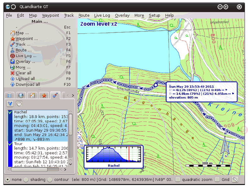Click the left arrow of horizontal scrollbar
The height and width of the screenshot is (189, 248).
(x=9, y=170)
